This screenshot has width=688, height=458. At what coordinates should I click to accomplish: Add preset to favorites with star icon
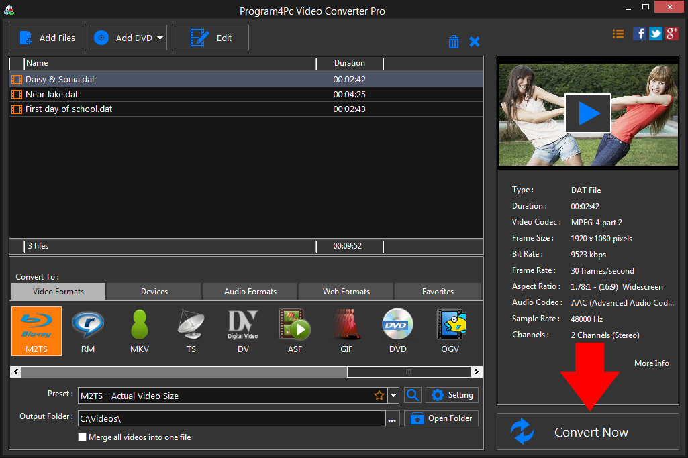tap(379, 396)
